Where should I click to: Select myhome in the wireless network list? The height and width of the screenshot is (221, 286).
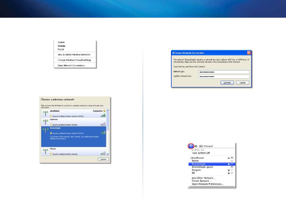[x=73, y=122]
